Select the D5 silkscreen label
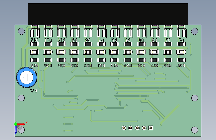Viewport: 216px width, 140px height. pos(128,40)
